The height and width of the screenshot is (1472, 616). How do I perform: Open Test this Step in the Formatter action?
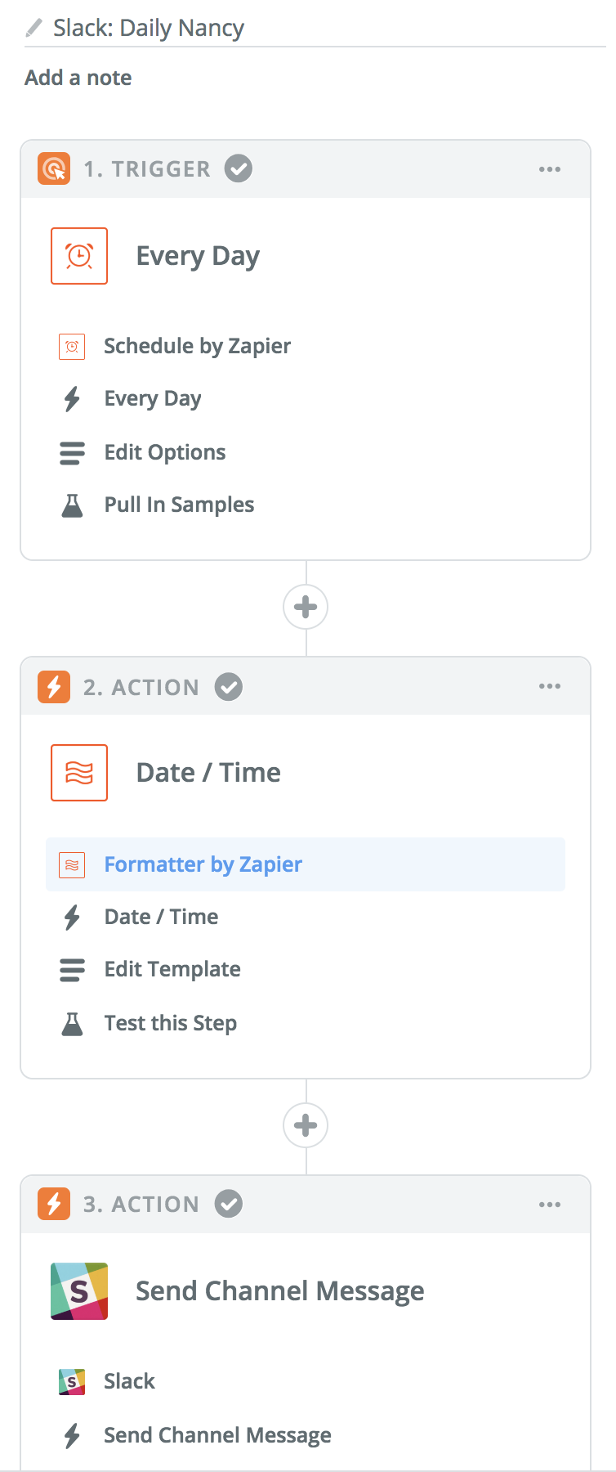tap(170, 1023)
